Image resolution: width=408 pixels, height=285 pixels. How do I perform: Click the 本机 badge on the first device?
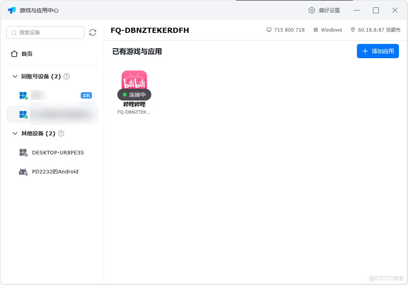tap(86, 95)
